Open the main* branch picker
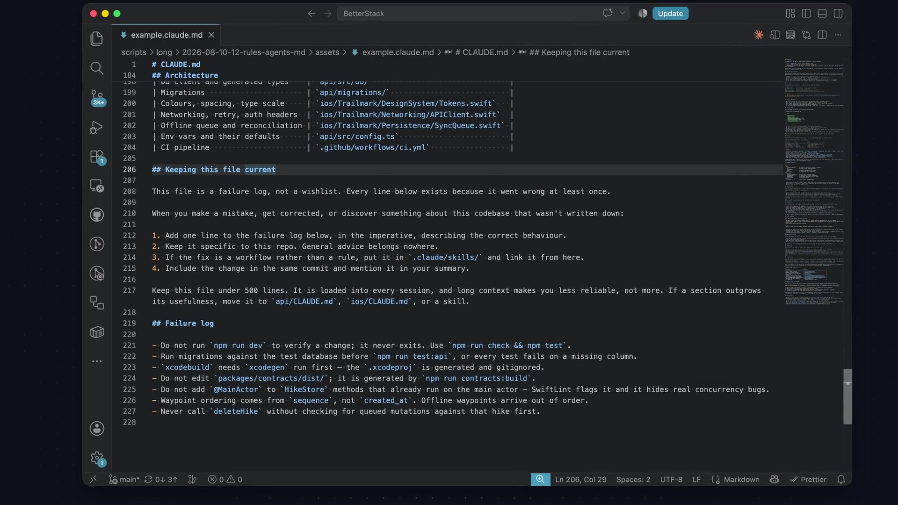Viewport: 898px width, 505px height. tap(124, 479)
